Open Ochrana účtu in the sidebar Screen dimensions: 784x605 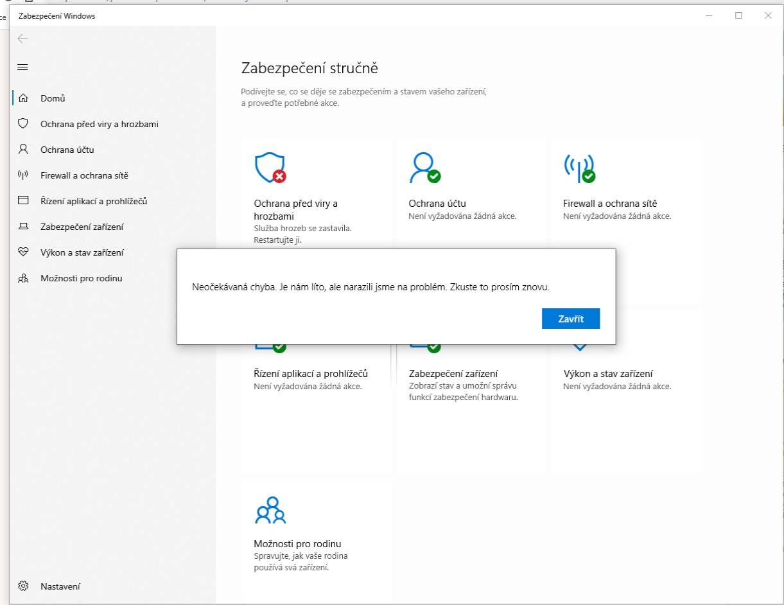(67, 150)
